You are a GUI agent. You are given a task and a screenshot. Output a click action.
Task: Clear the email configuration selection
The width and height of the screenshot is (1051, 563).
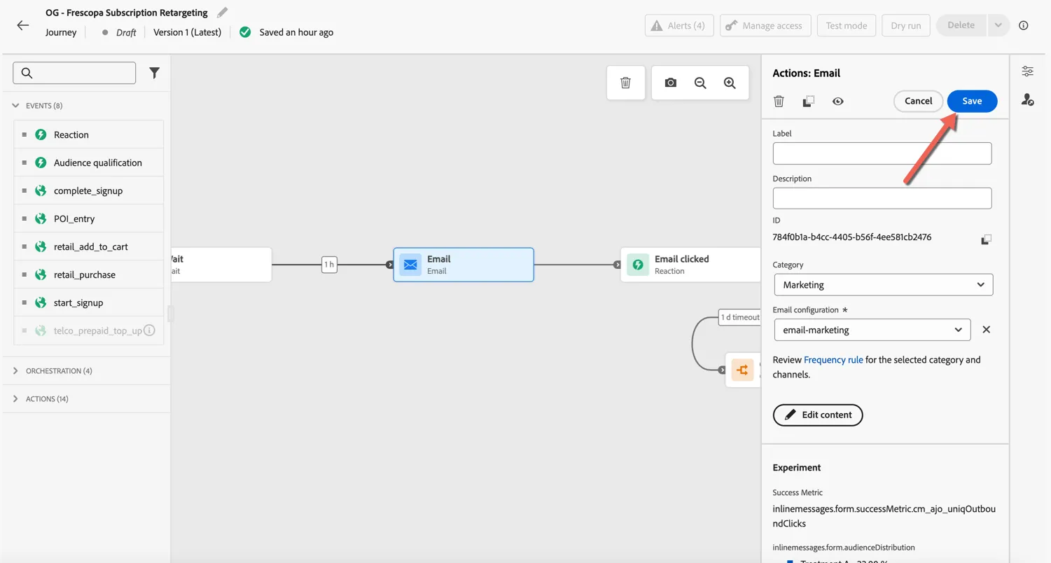[986, 330]
